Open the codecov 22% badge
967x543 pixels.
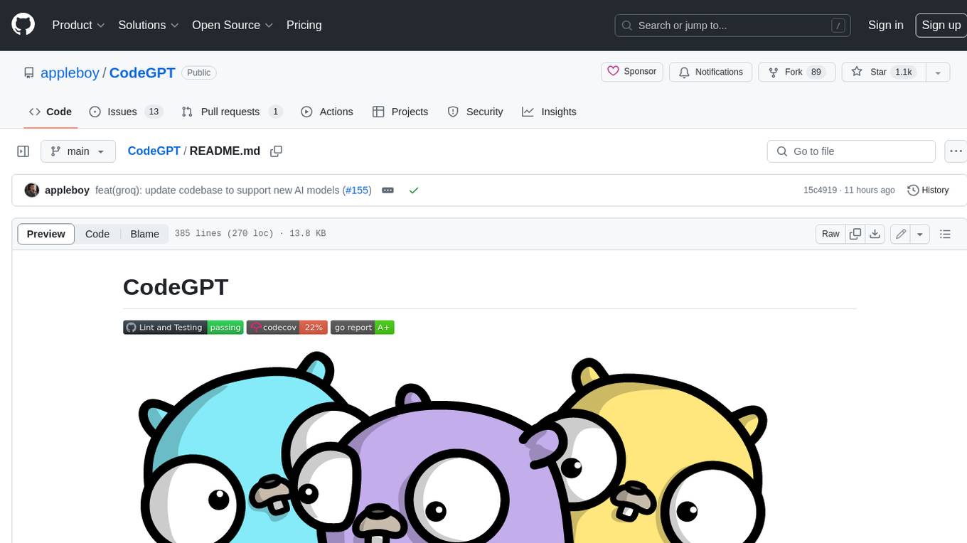click(x=287, y=328)
